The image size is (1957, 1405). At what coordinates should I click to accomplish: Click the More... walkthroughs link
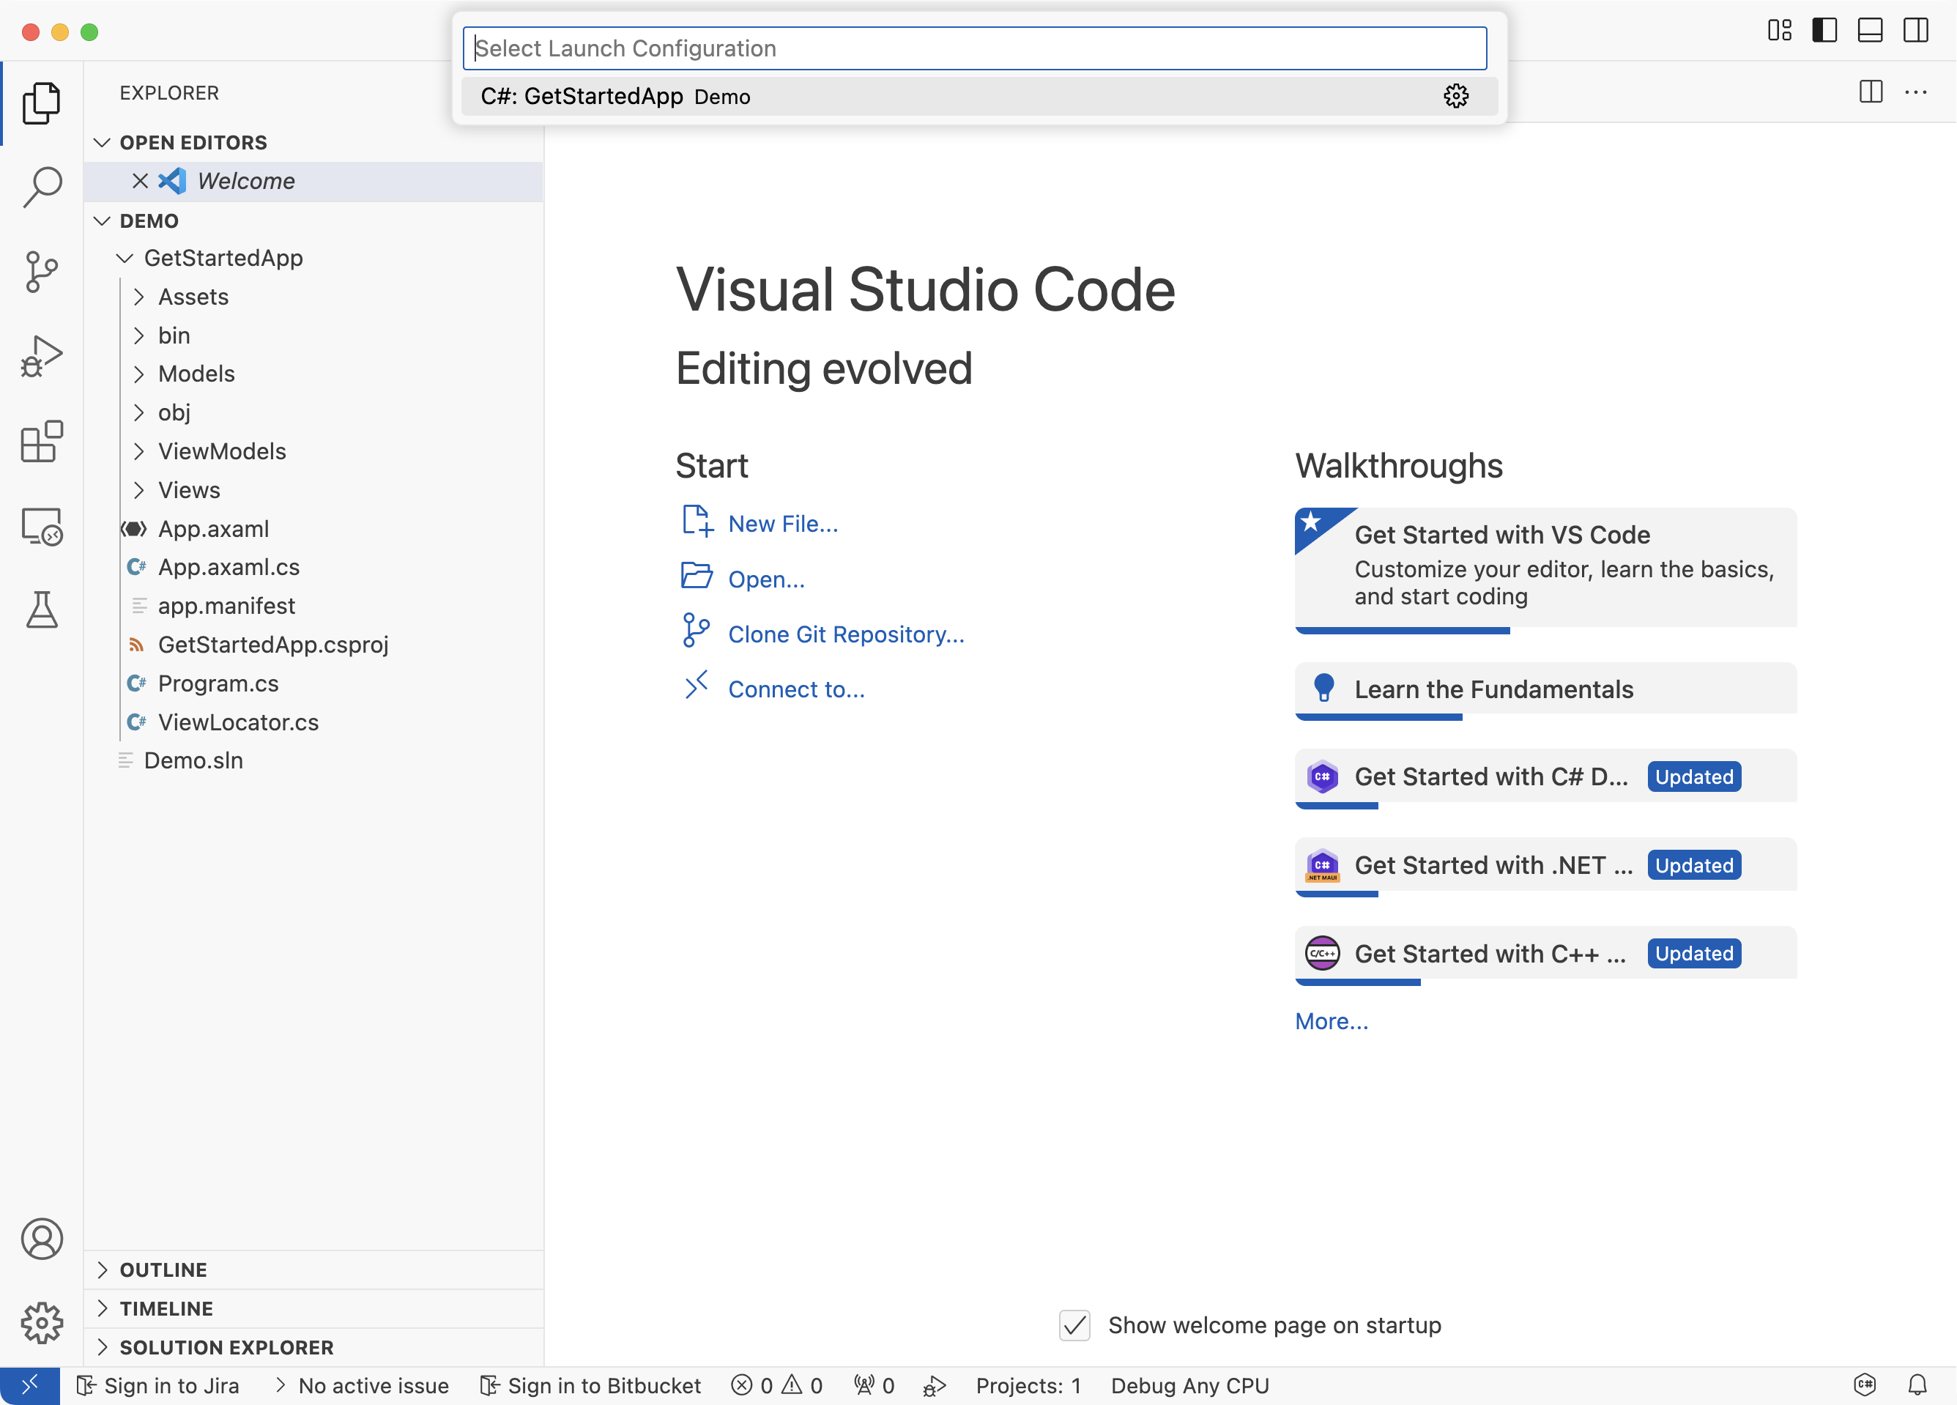click(1332, 1021)
